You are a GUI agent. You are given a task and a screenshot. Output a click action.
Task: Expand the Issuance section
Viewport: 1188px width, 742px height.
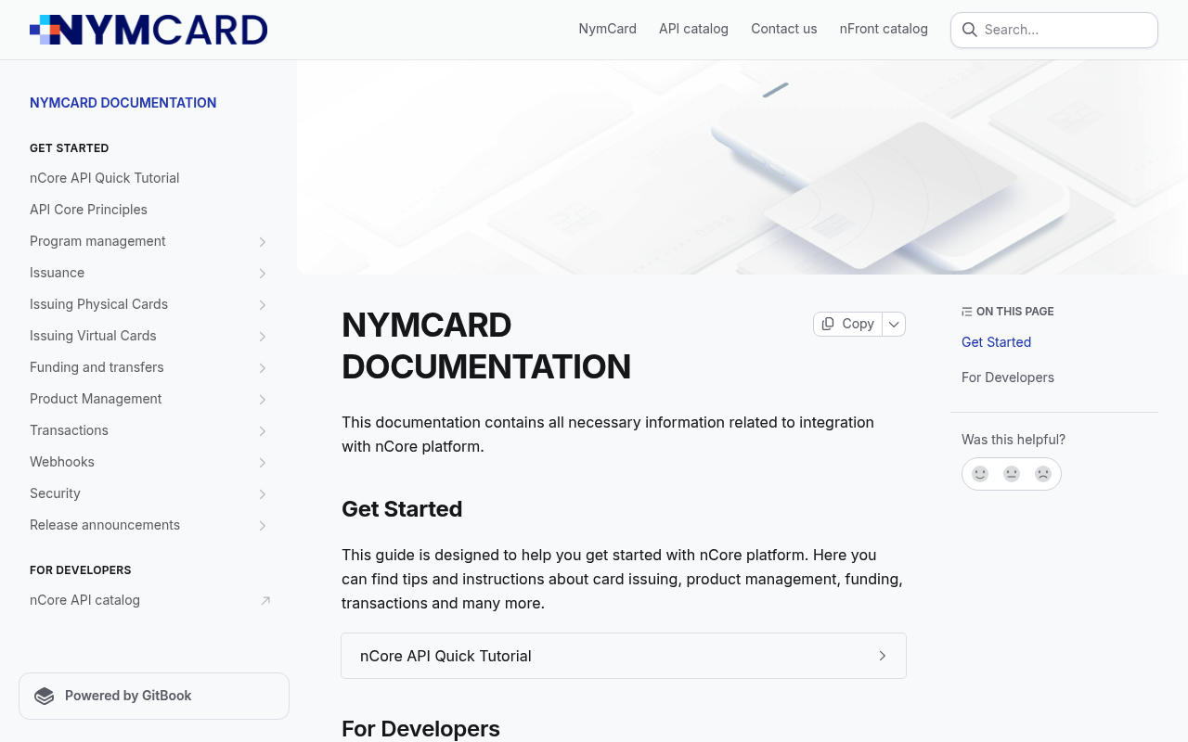[263, 274]
